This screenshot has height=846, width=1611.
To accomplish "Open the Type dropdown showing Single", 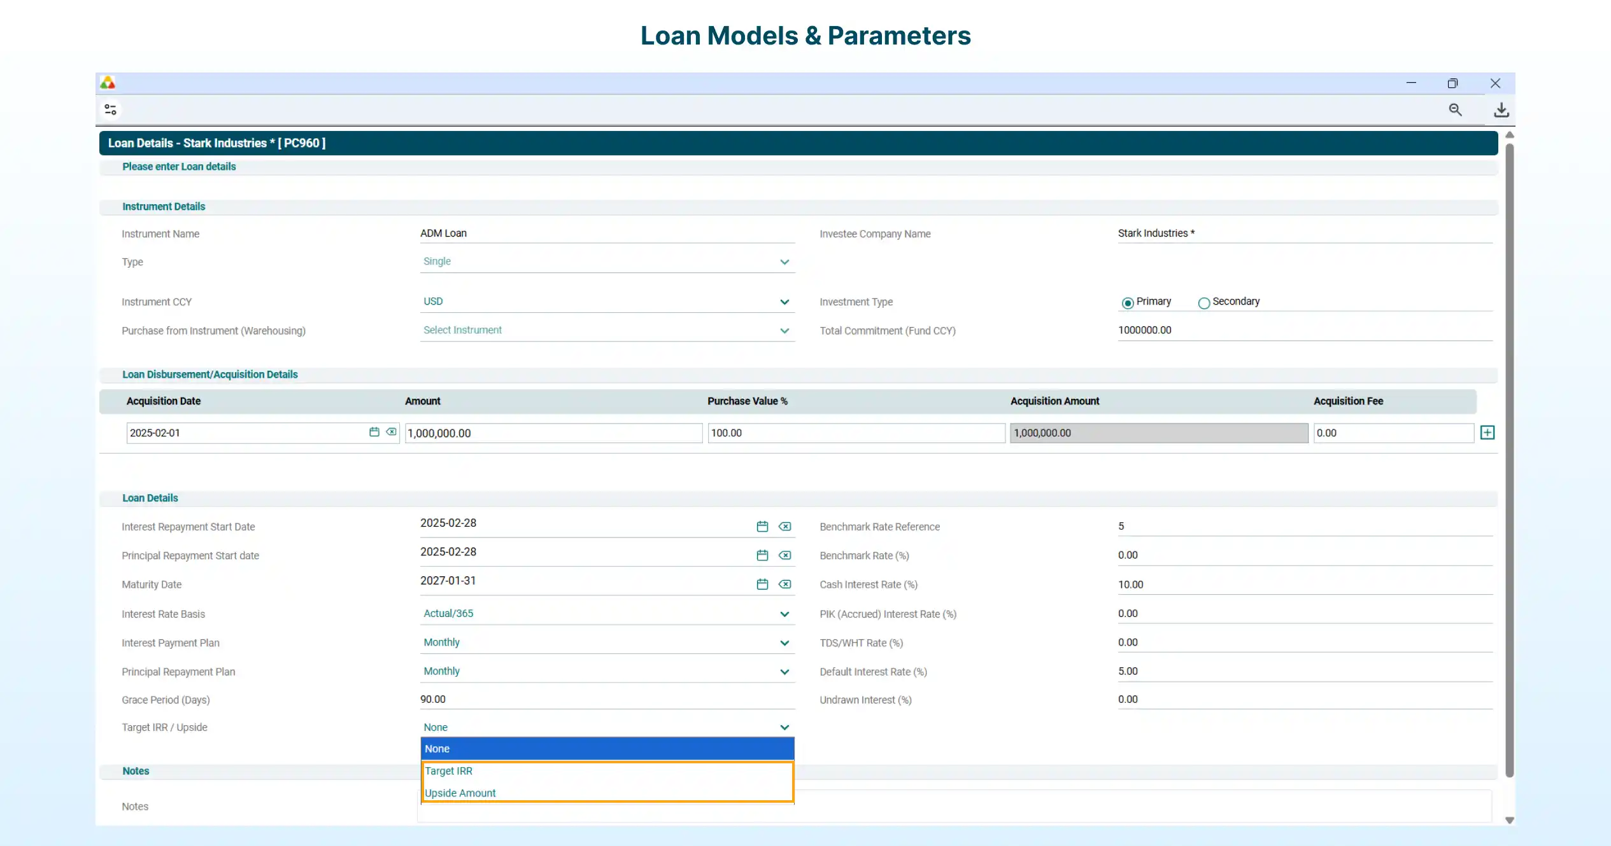I will coord(607,261).
